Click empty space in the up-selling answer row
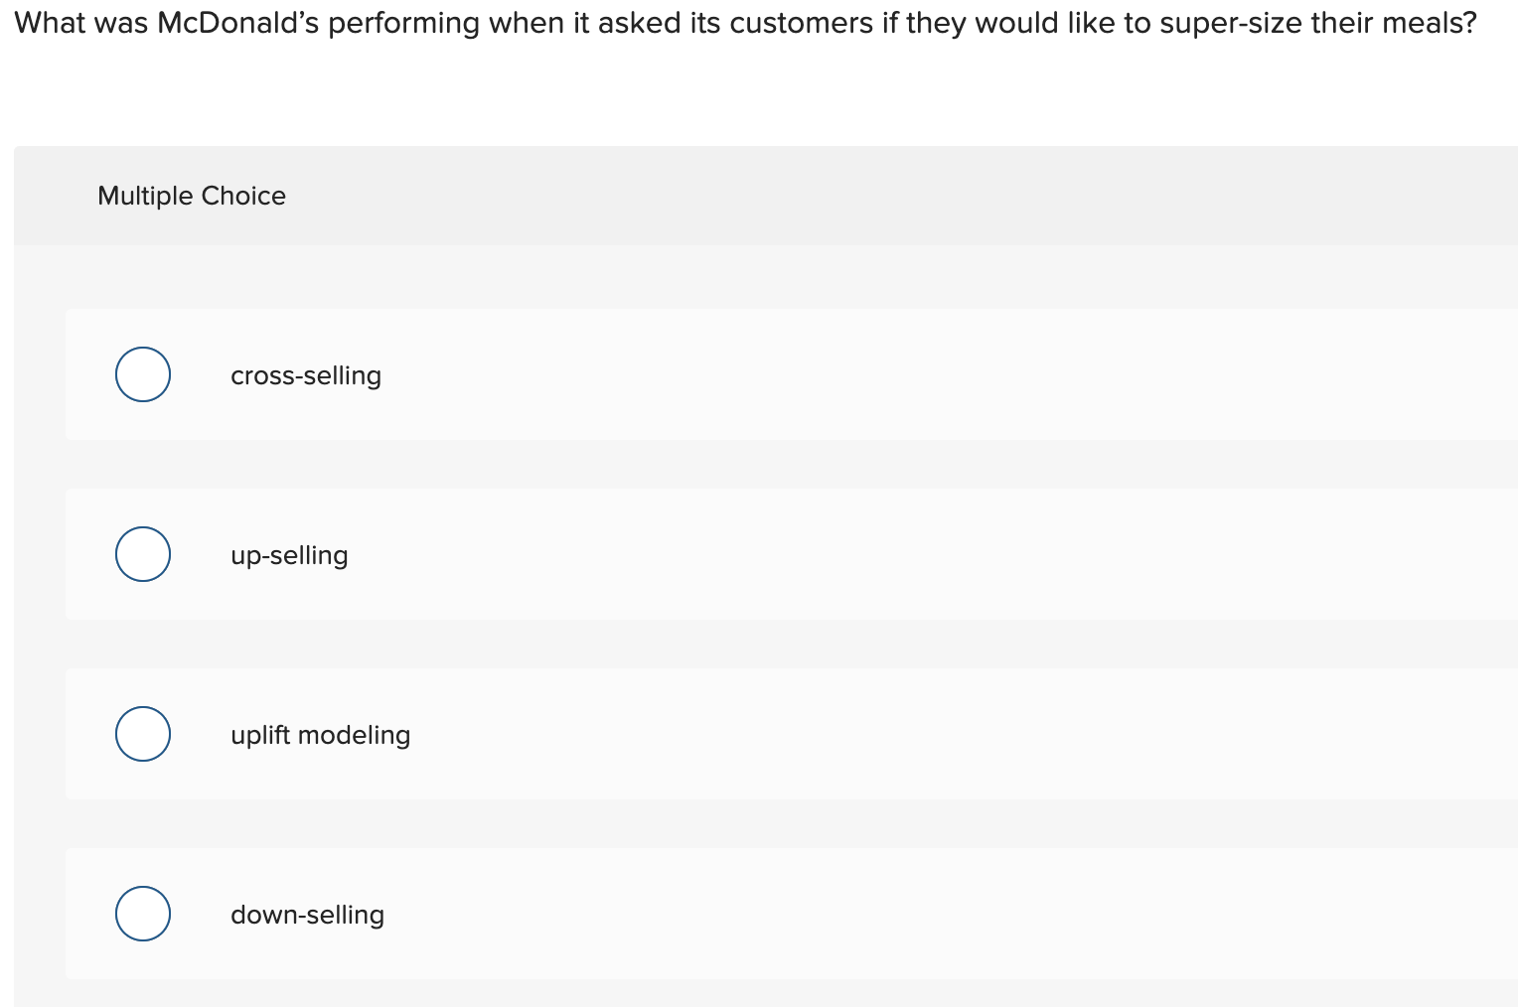This screenshot has height=1007, width=1518. (894, 555)
